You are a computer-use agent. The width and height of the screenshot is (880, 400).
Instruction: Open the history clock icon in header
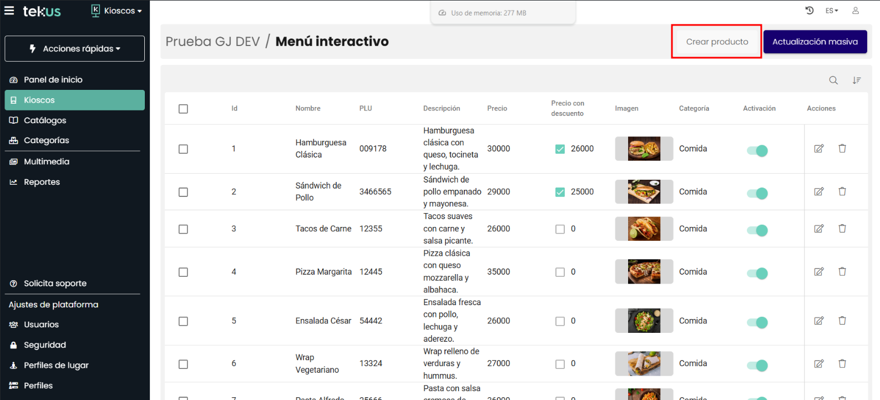coord(810,11)
